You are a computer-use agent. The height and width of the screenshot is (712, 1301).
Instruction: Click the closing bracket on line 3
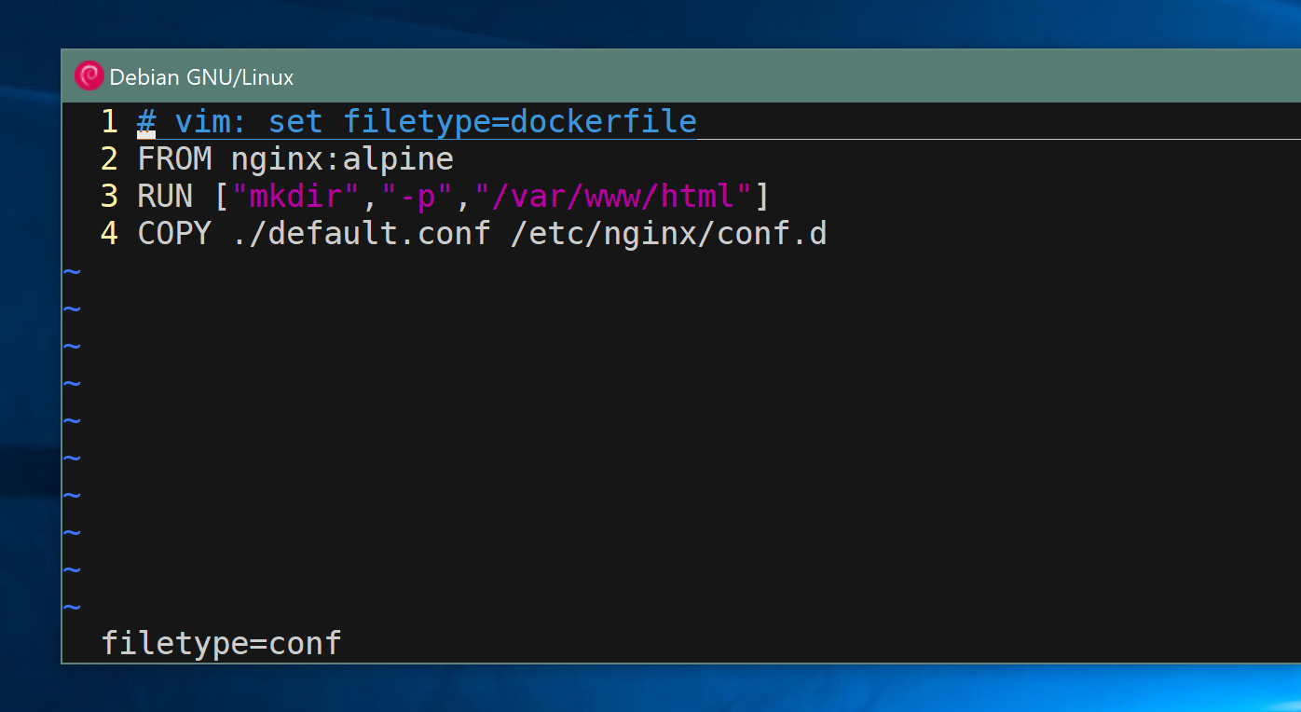pos(761,196)
